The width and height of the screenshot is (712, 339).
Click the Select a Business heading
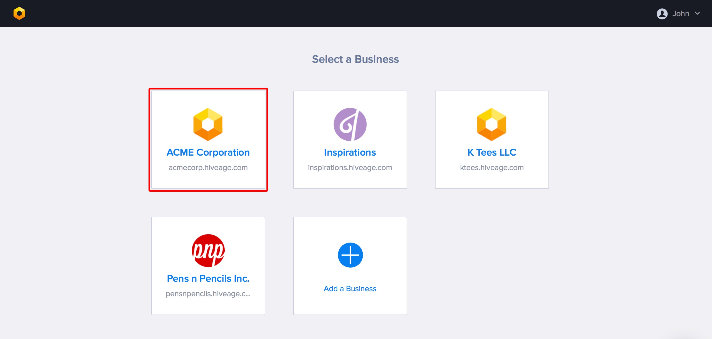[x=355, y=59]
